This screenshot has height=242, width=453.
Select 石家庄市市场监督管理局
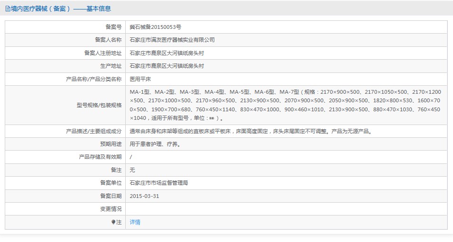click(159, 183)
